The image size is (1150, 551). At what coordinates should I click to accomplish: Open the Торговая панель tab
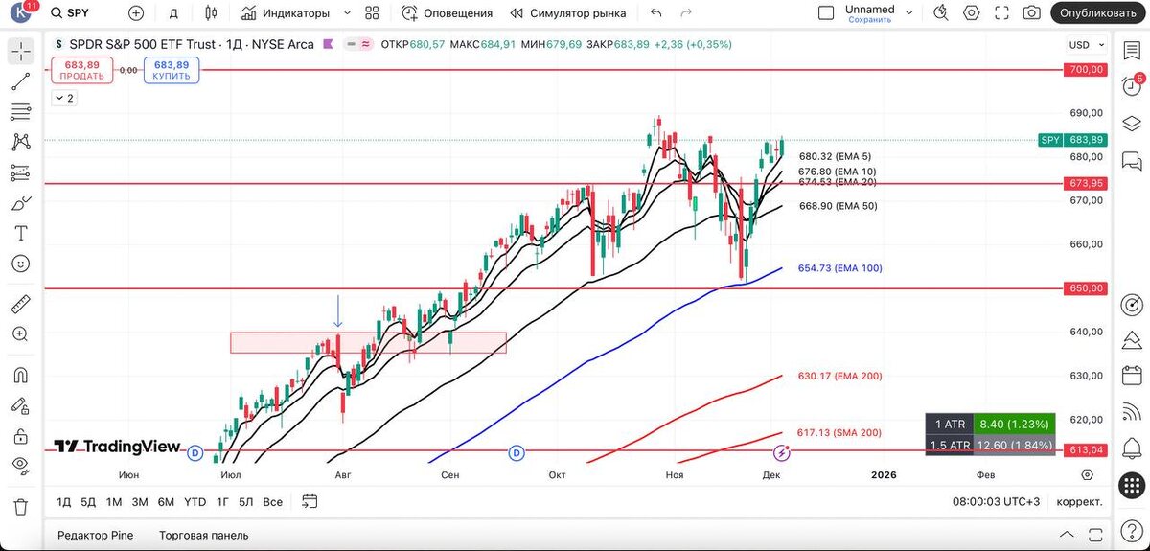point(203,535)
